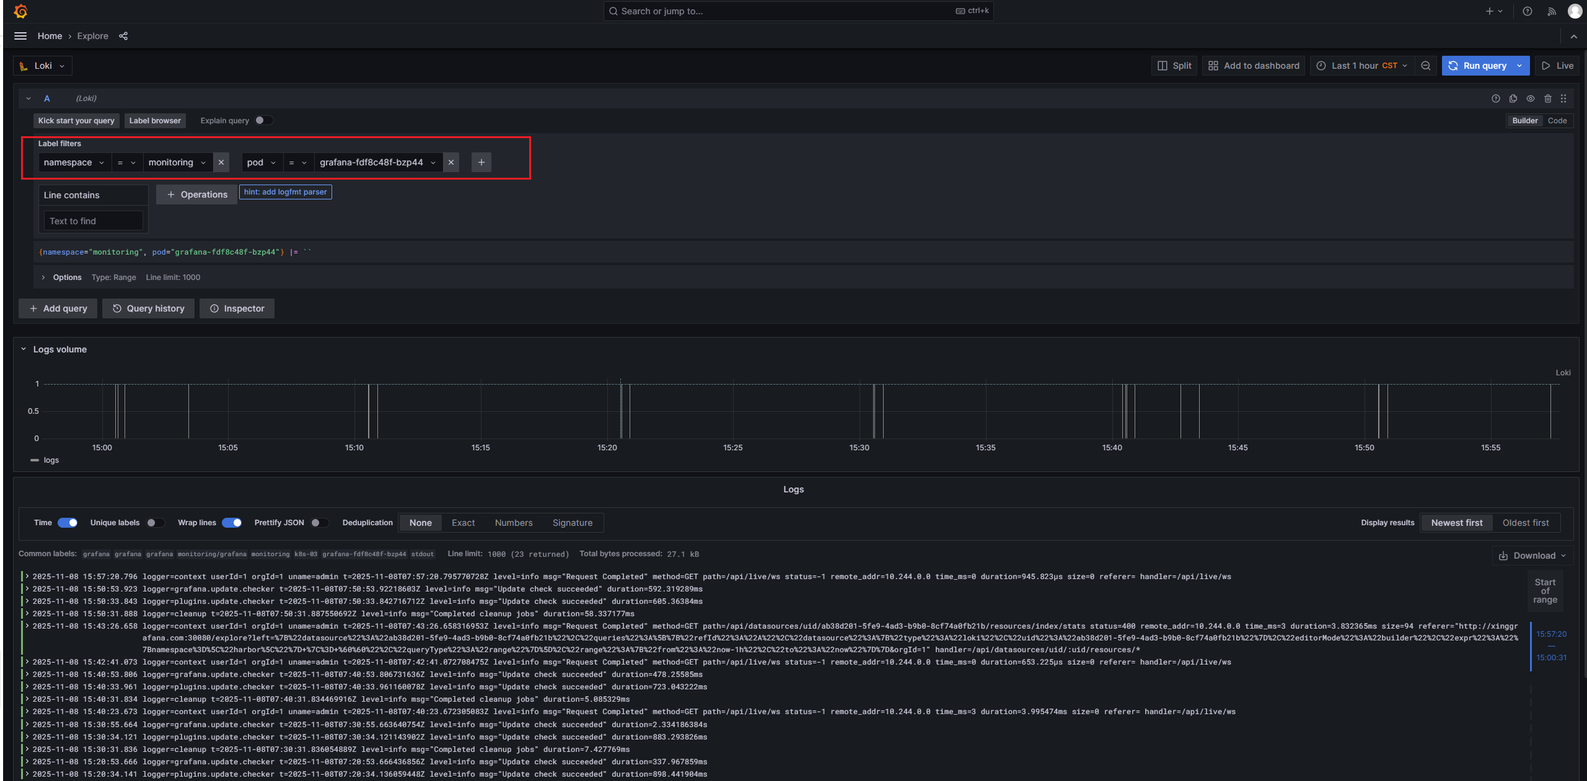Add a new label filter with plus

pos(481,162)
